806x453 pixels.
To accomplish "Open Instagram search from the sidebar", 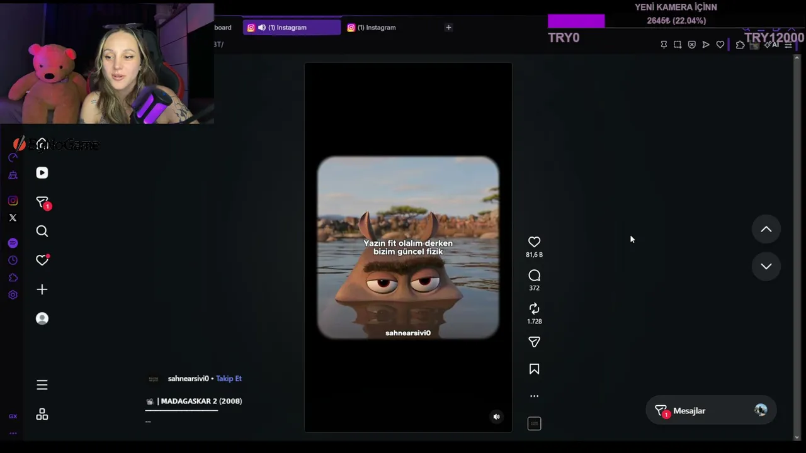I will click(x=42, y=231).
